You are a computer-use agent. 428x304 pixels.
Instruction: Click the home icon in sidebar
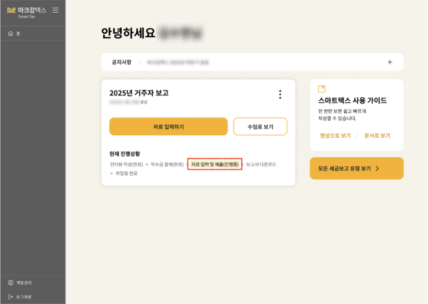point(10,33)
